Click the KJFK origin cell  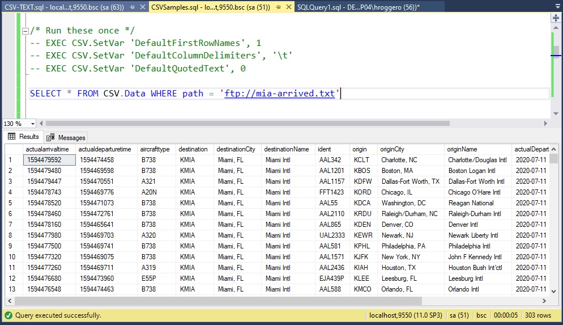(364, 257)
